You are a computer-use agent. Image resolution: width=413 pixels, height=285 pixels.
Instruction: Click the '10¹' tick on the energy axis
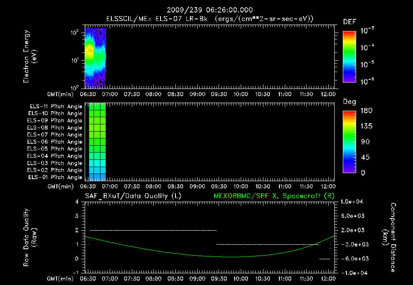click(x=75, y=60)
